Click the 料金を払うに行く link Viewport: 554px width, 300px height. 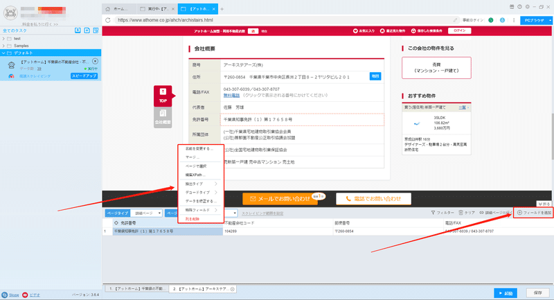(40, 24)
